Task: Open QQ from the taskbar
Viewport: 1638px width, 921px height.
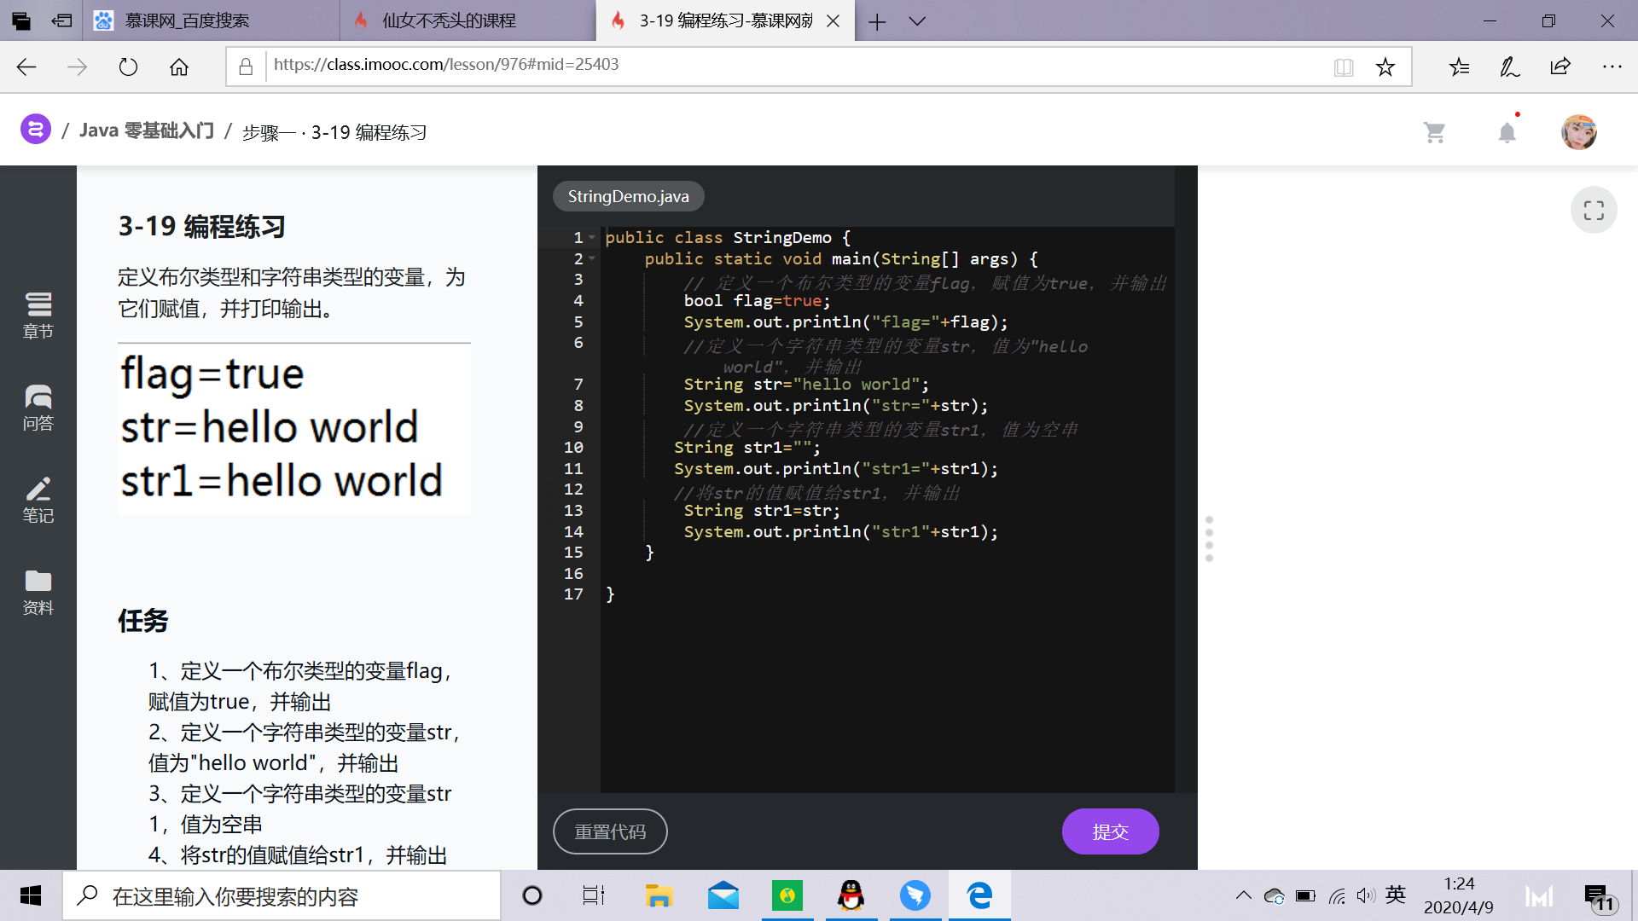Action: pos(851,895)
